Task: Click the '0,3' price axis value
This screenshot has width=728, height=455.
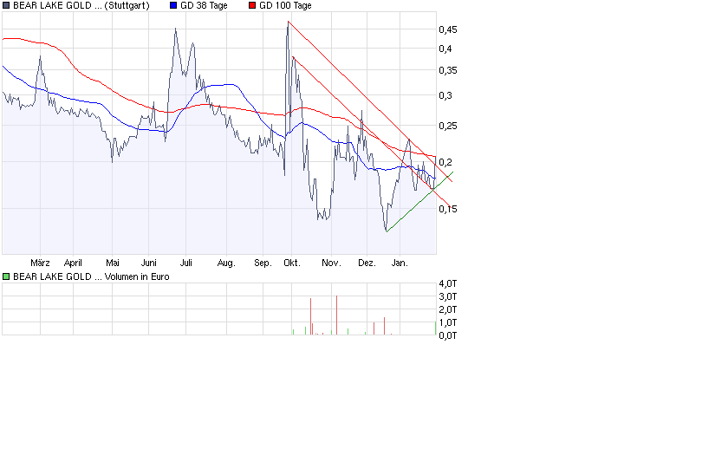Action: point(445,95)
